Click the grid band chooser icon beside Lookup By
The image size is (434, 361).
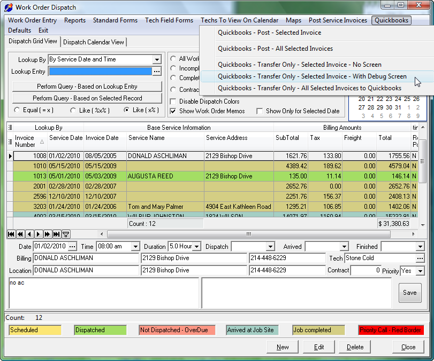(x=10, y=127)
